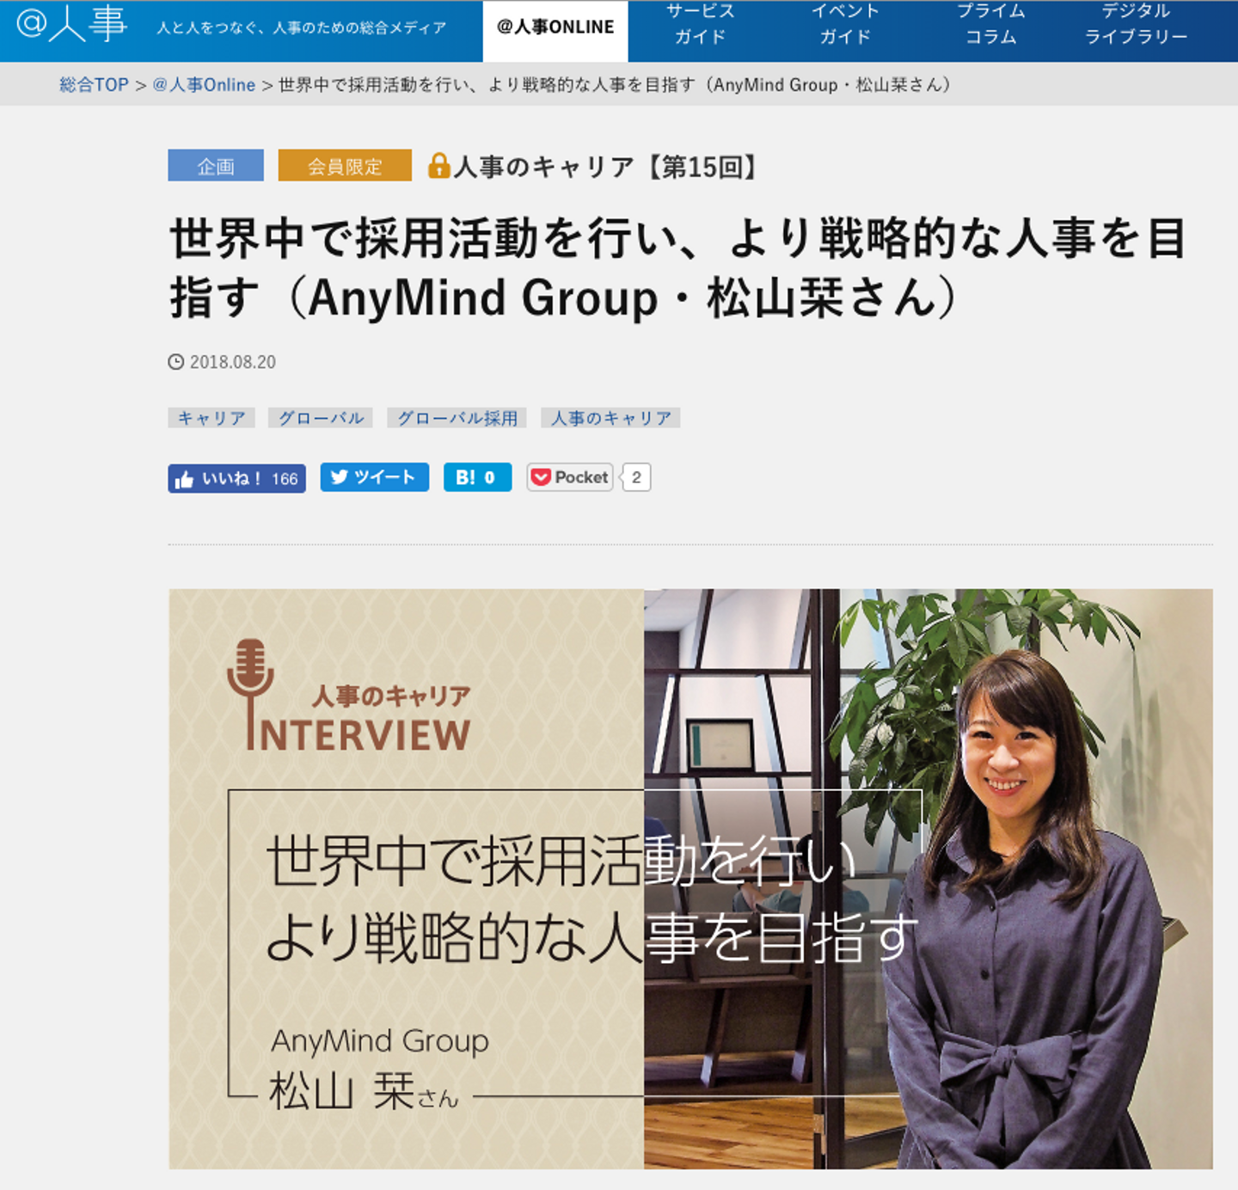This screenshot has width=1238, height=1190.
Task: Click the Facebook いいね! thumbs-up button
Action: click(236, 478)
